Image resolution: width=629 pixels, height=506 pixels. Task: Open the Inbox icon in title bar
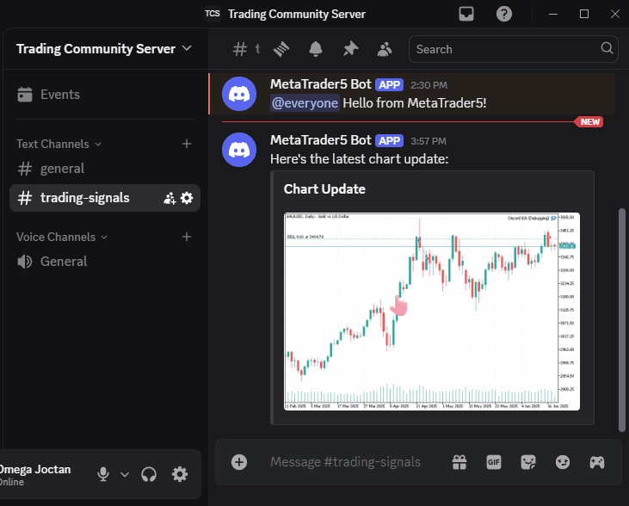(x=466, y=14)
